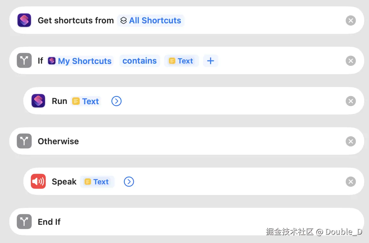This screenshot has height=243, width=369.
Task: Remove the Speak text action
Action: pos(350,182)
